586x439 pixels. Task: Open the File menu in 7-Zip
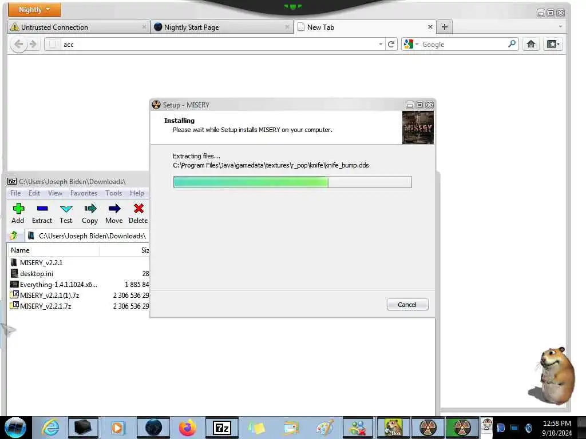coord(15,193)
